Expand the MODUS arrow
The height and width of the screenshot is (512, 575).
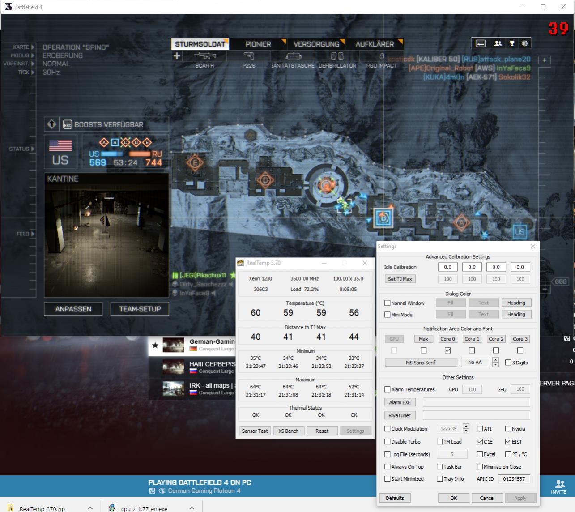click(x=33, y=55)
